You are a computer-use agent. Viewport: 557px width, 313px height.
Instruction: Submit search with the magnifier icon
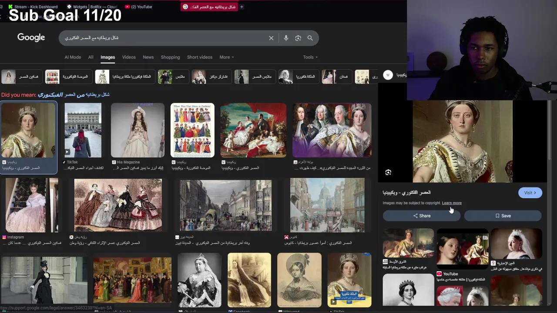click(x=310, y=38)
